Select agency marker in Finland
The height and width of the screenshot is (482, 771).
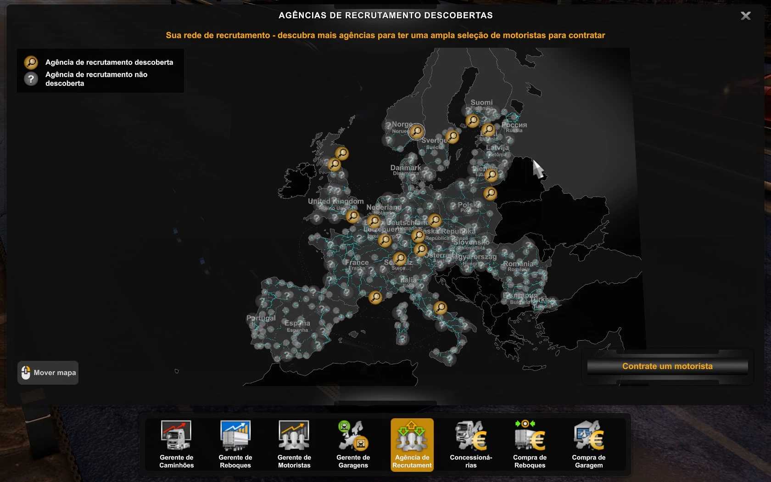point(472,121)
